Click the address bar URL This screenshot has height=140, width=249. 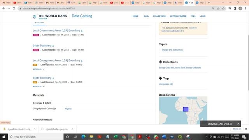point(49,9)
